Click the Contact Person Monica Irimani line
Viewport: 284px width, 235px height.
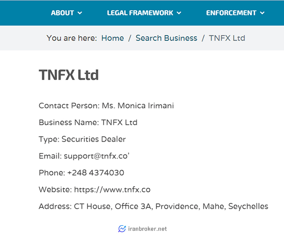(106, 106)
